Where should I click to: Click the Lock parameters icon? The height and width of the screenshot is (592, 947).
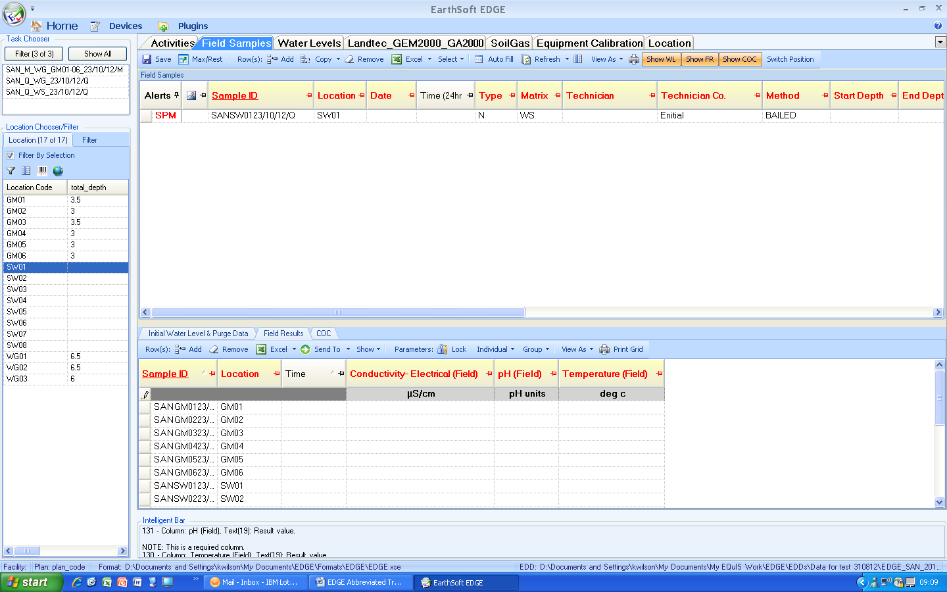[x=443, y=349]
